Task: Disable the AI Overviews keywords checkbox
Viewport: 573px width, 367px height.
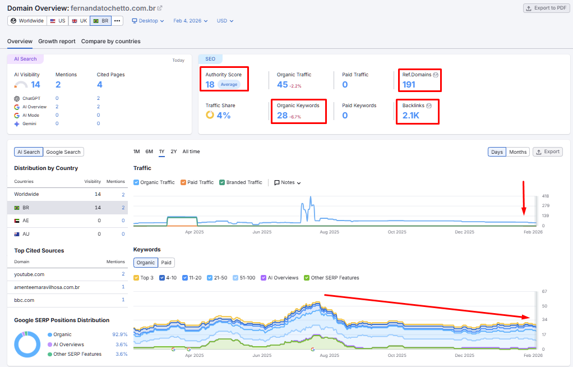Action: click(265, 278)
